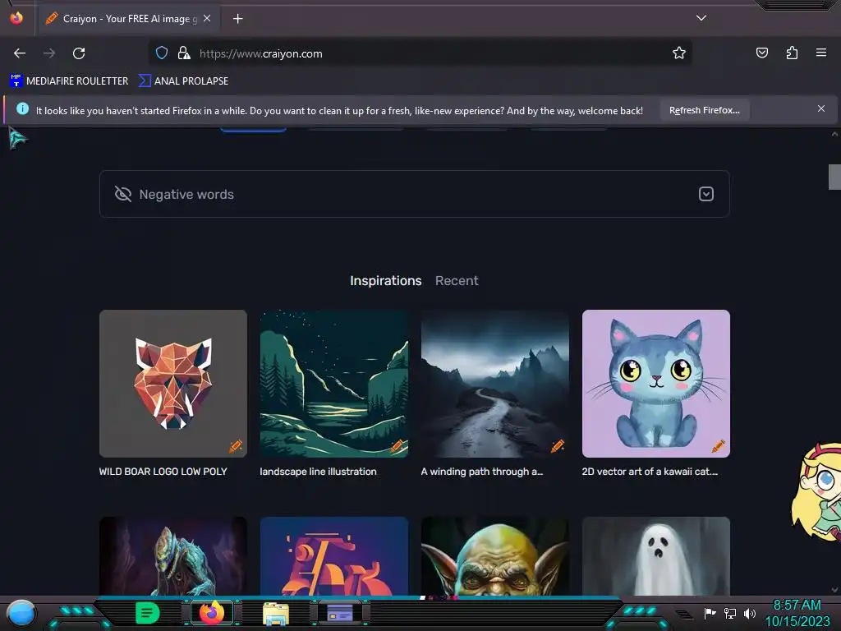The width and height of the screenshot is (841, 631).
Task: Go back to the previous page
Action: click(20, 53)
